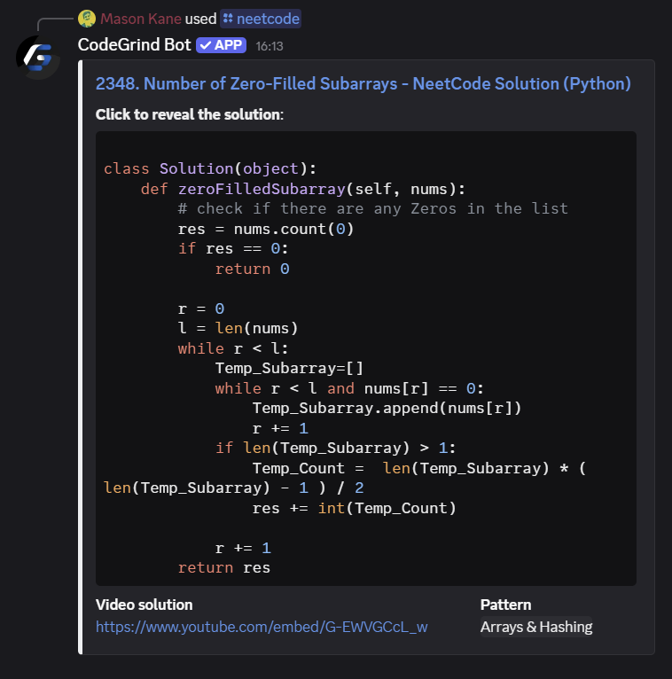Viewport: 672px width, 679px height.
Task: Click the 16:13 message timestamp
Action: 270,45
